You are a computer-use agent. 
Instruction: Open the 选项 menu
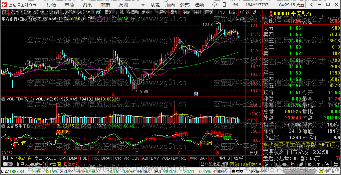pos(199,5)
